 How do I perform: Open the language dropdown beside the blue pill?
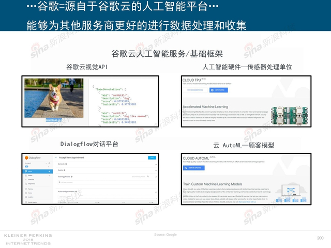49,166
